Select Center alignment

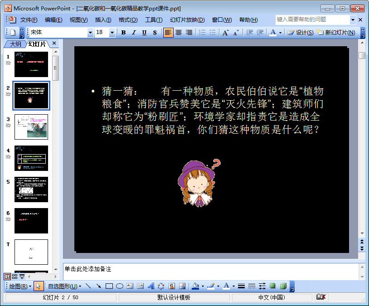[179, 33]
